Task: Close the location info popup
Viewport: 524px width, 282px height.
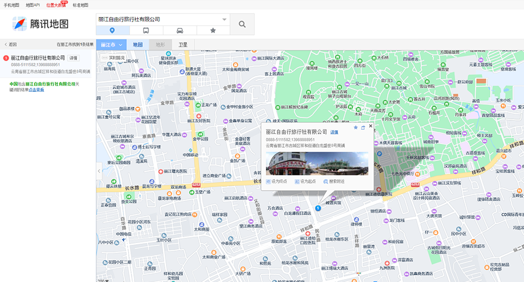Action: [x=370, y=126]
